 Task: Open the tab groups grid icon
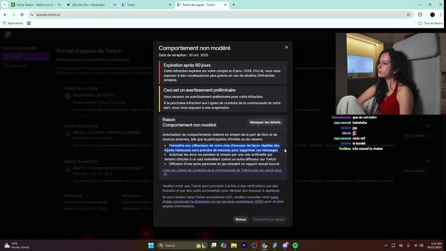29,23
